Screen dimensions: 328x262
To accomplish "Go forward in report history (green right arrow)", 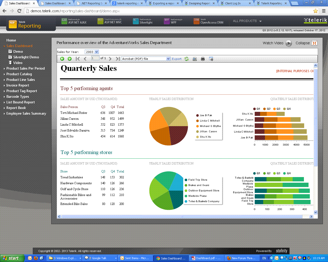I will click(x=69, y=59).
